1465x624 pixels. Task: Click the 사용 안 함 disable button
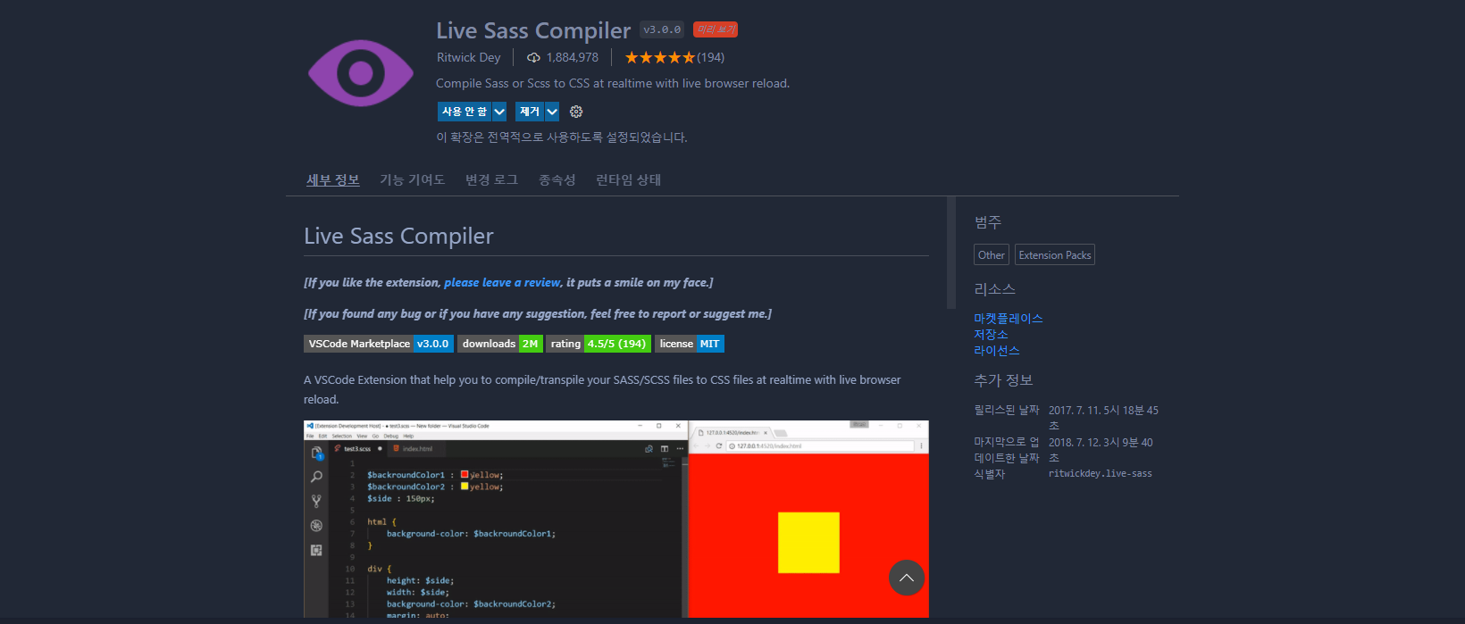(465, 112)
